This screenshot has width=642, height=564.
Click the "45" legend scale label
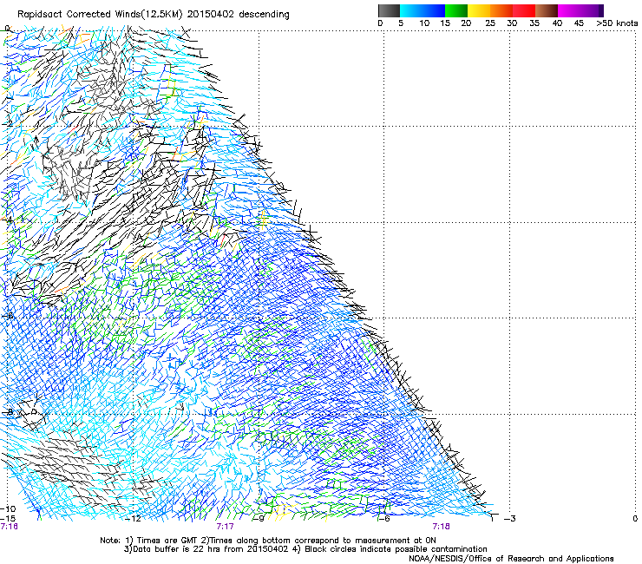point(579,23)
